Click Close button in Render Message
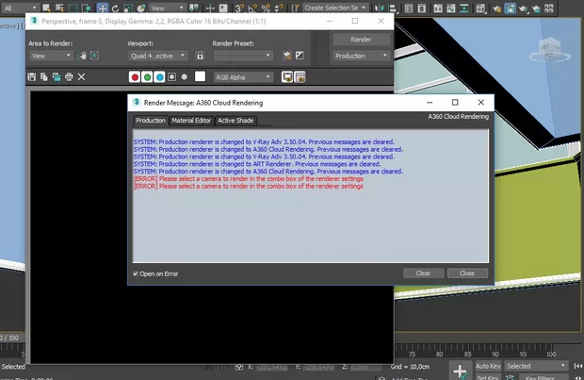This screenshot has width=584, height=380. click(x=467, y=273)
